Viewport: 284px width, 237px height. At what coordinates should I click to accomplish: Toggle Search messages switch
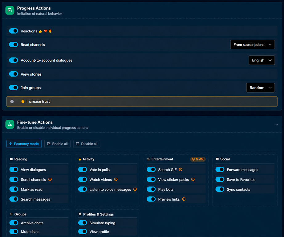[x=14, y=199]
